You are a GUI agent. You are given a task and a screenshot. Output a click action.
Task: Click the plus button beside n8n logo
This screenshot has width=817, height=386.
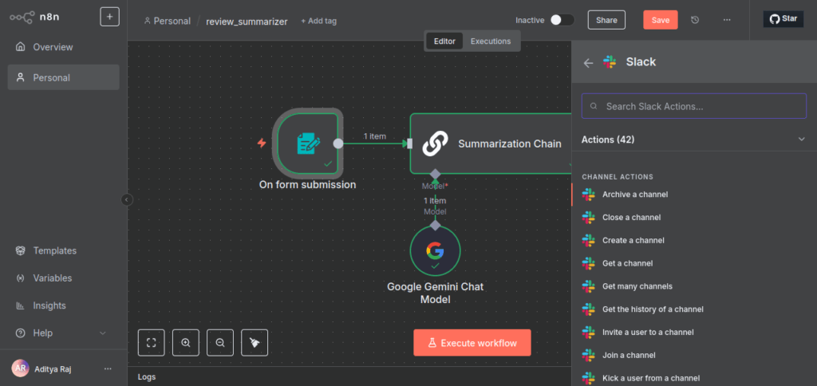110,17
